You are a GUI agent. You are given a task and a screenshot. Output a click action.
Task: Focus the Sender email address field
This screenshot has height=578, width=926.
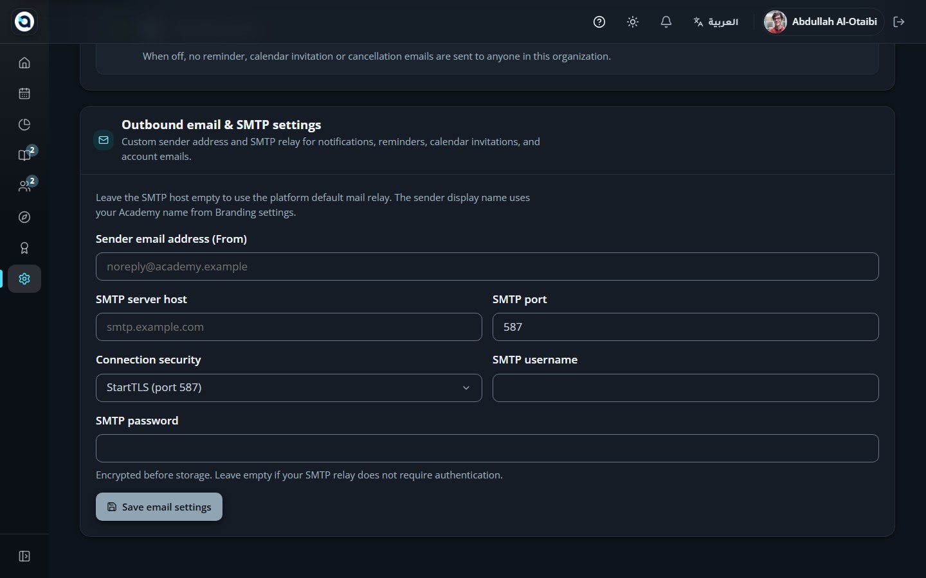[487, 267]
